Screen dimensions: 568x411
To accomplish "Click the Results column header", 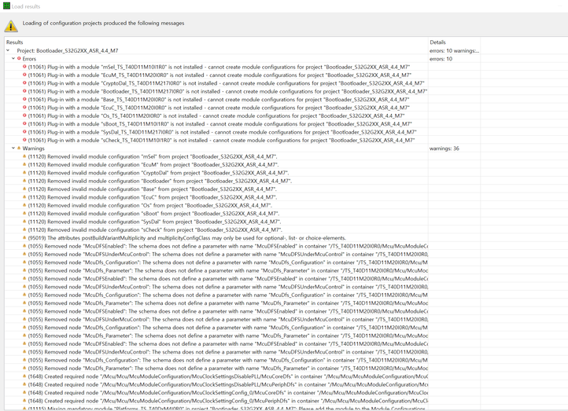I will (x=15, y=42).
